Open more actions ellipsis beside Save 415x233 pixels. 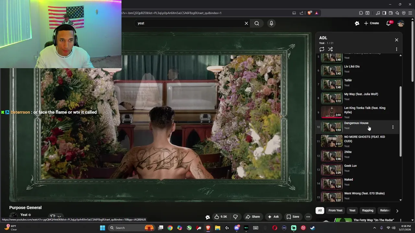click(308, 217)
